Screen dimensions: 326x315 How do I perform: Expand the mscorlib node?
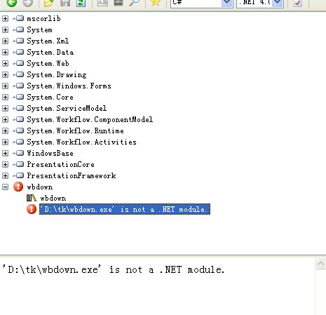point(5,18)
